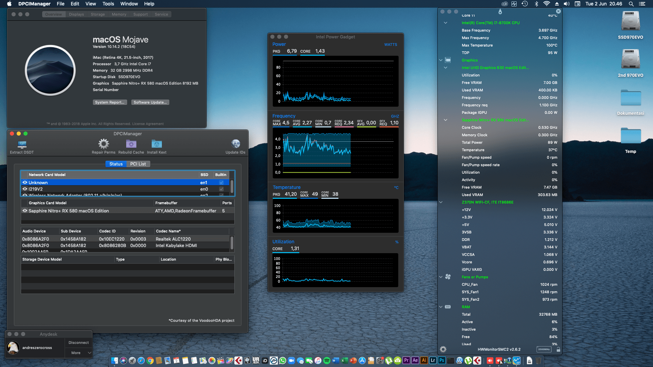Click the Install Kext icon
Viewport: 653px width, 367px height.
click(156, 144)
